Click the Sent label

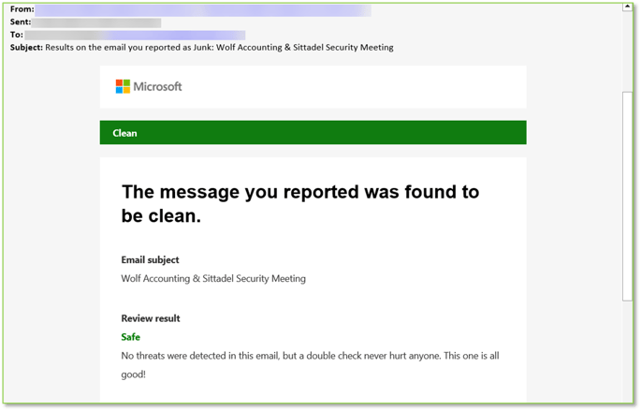click(21, 22)
